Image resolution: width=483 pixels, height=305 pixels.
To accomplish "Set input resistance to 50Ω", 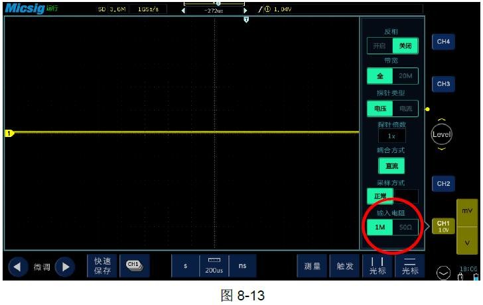I will pos(405,228).
